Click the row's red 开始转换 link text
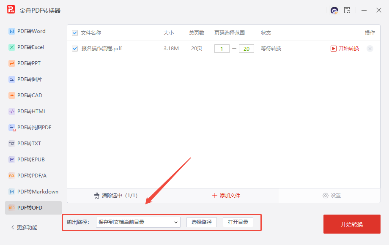389x245 pixels. click(348, 49)
